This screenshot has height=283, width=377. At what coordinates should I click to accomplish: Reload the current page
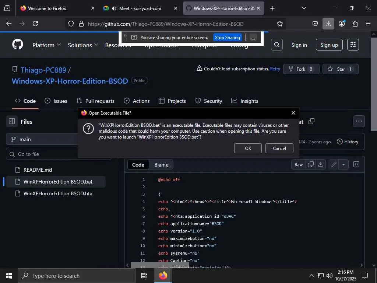pos(35,24)
